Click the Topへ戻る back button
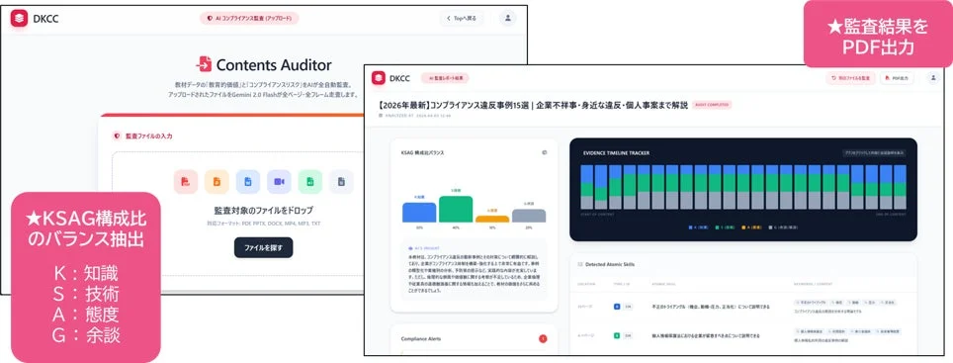953x363 pixels. pos(462,18)
